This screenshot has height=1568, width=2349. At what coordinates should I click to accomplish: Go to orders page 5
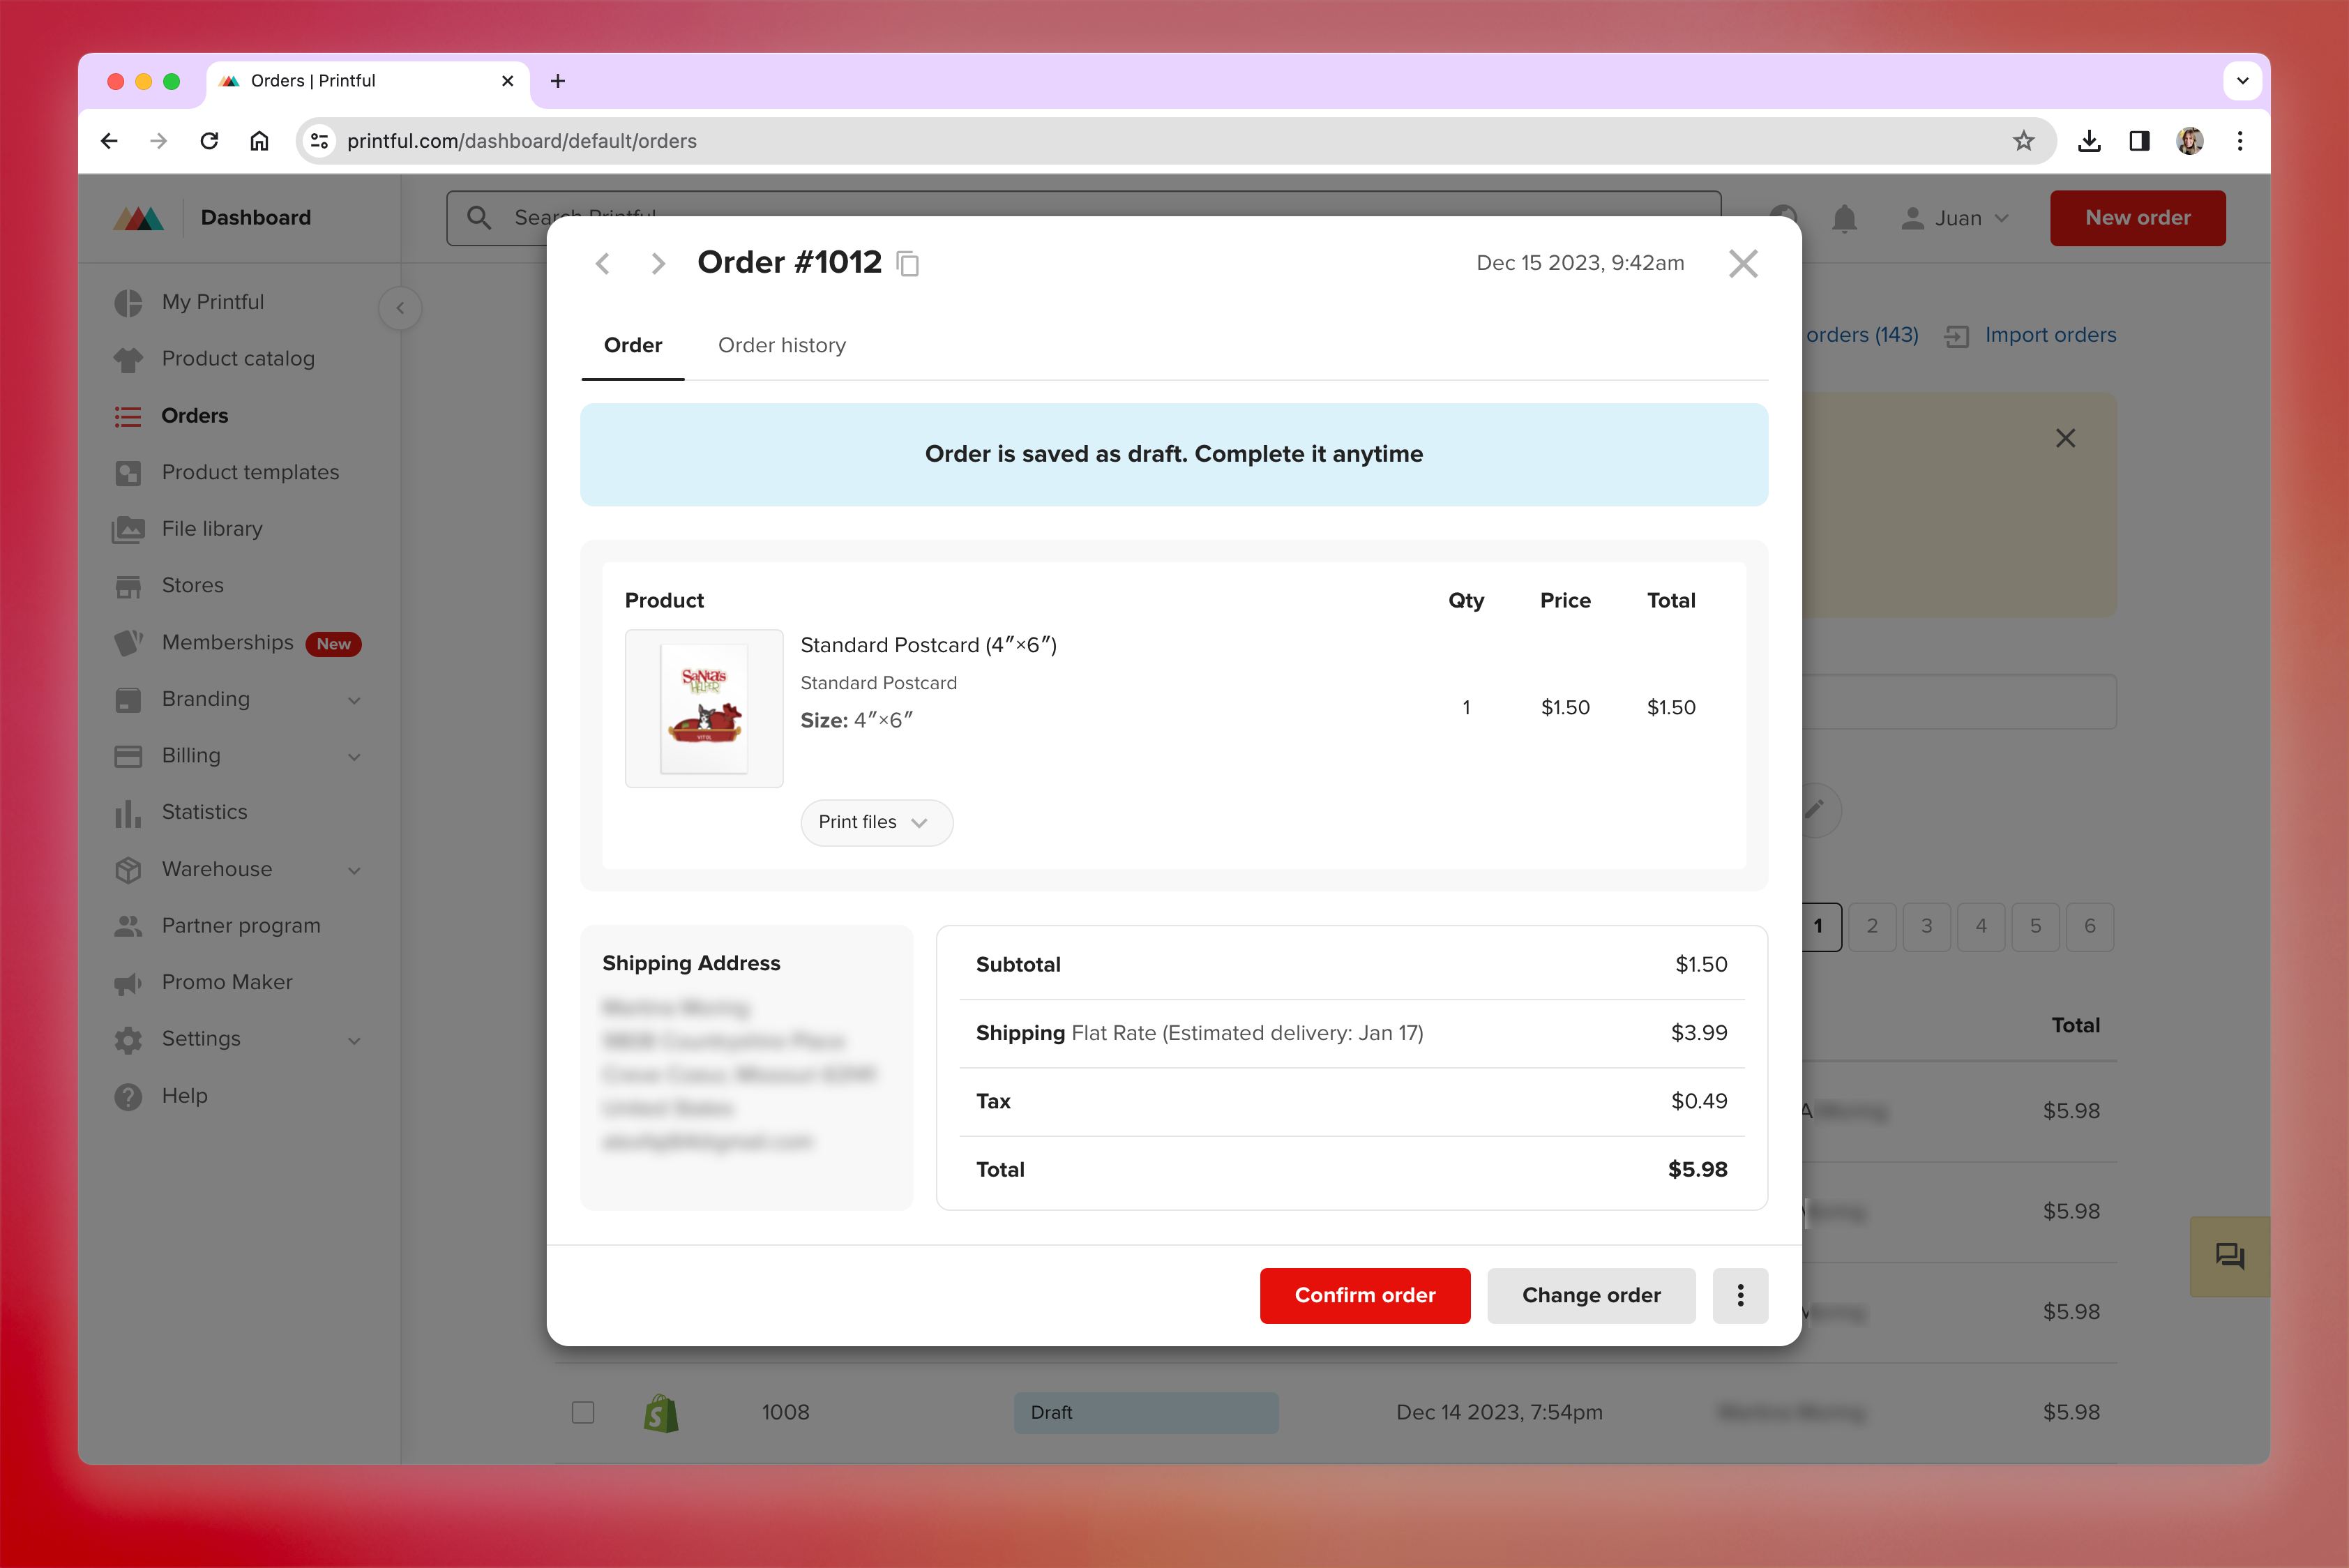click(x=2035, y=926)
